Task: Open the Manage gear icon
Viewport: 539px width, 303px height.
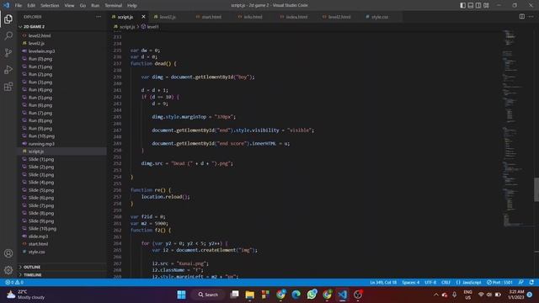Action: [x=8, y=270]
